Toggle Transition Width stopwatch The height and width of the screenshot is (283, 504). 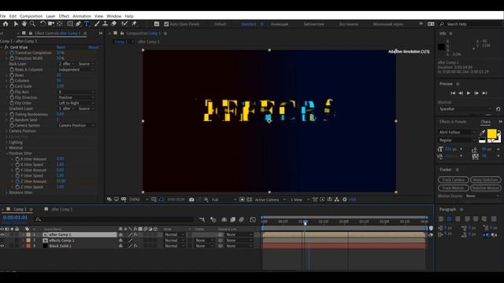click(x=12, y=58)
